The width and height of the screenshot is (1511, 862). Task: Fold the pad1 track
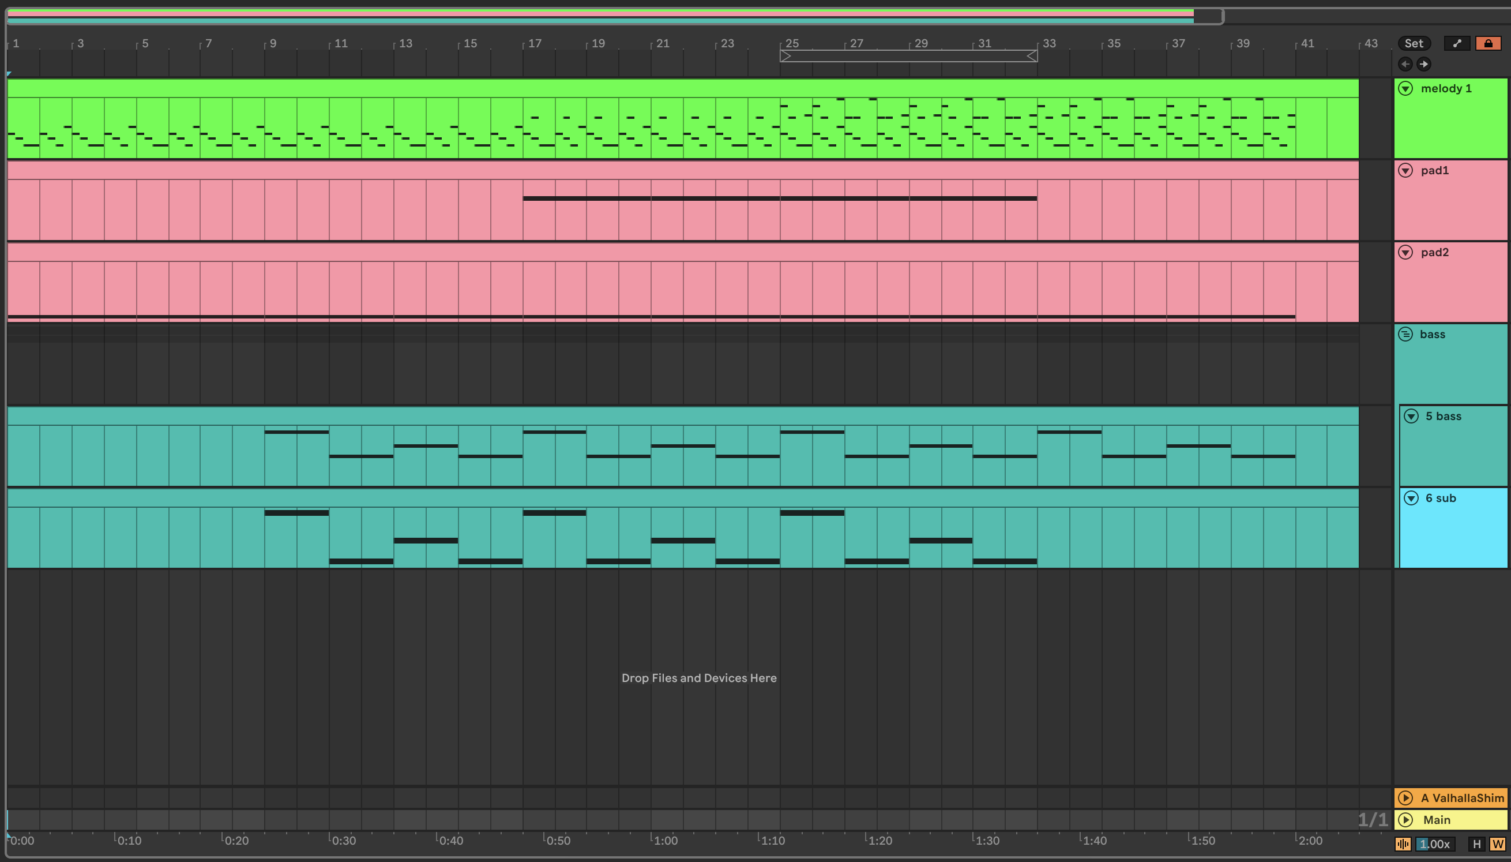1405,171
